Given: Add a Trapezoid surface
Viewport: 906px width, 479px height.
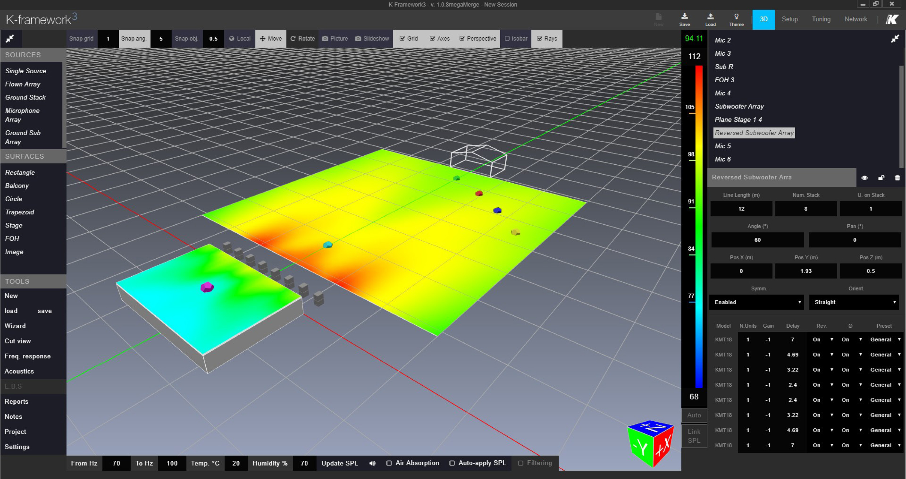Looking at the screenshot, I should click(20, 212).
